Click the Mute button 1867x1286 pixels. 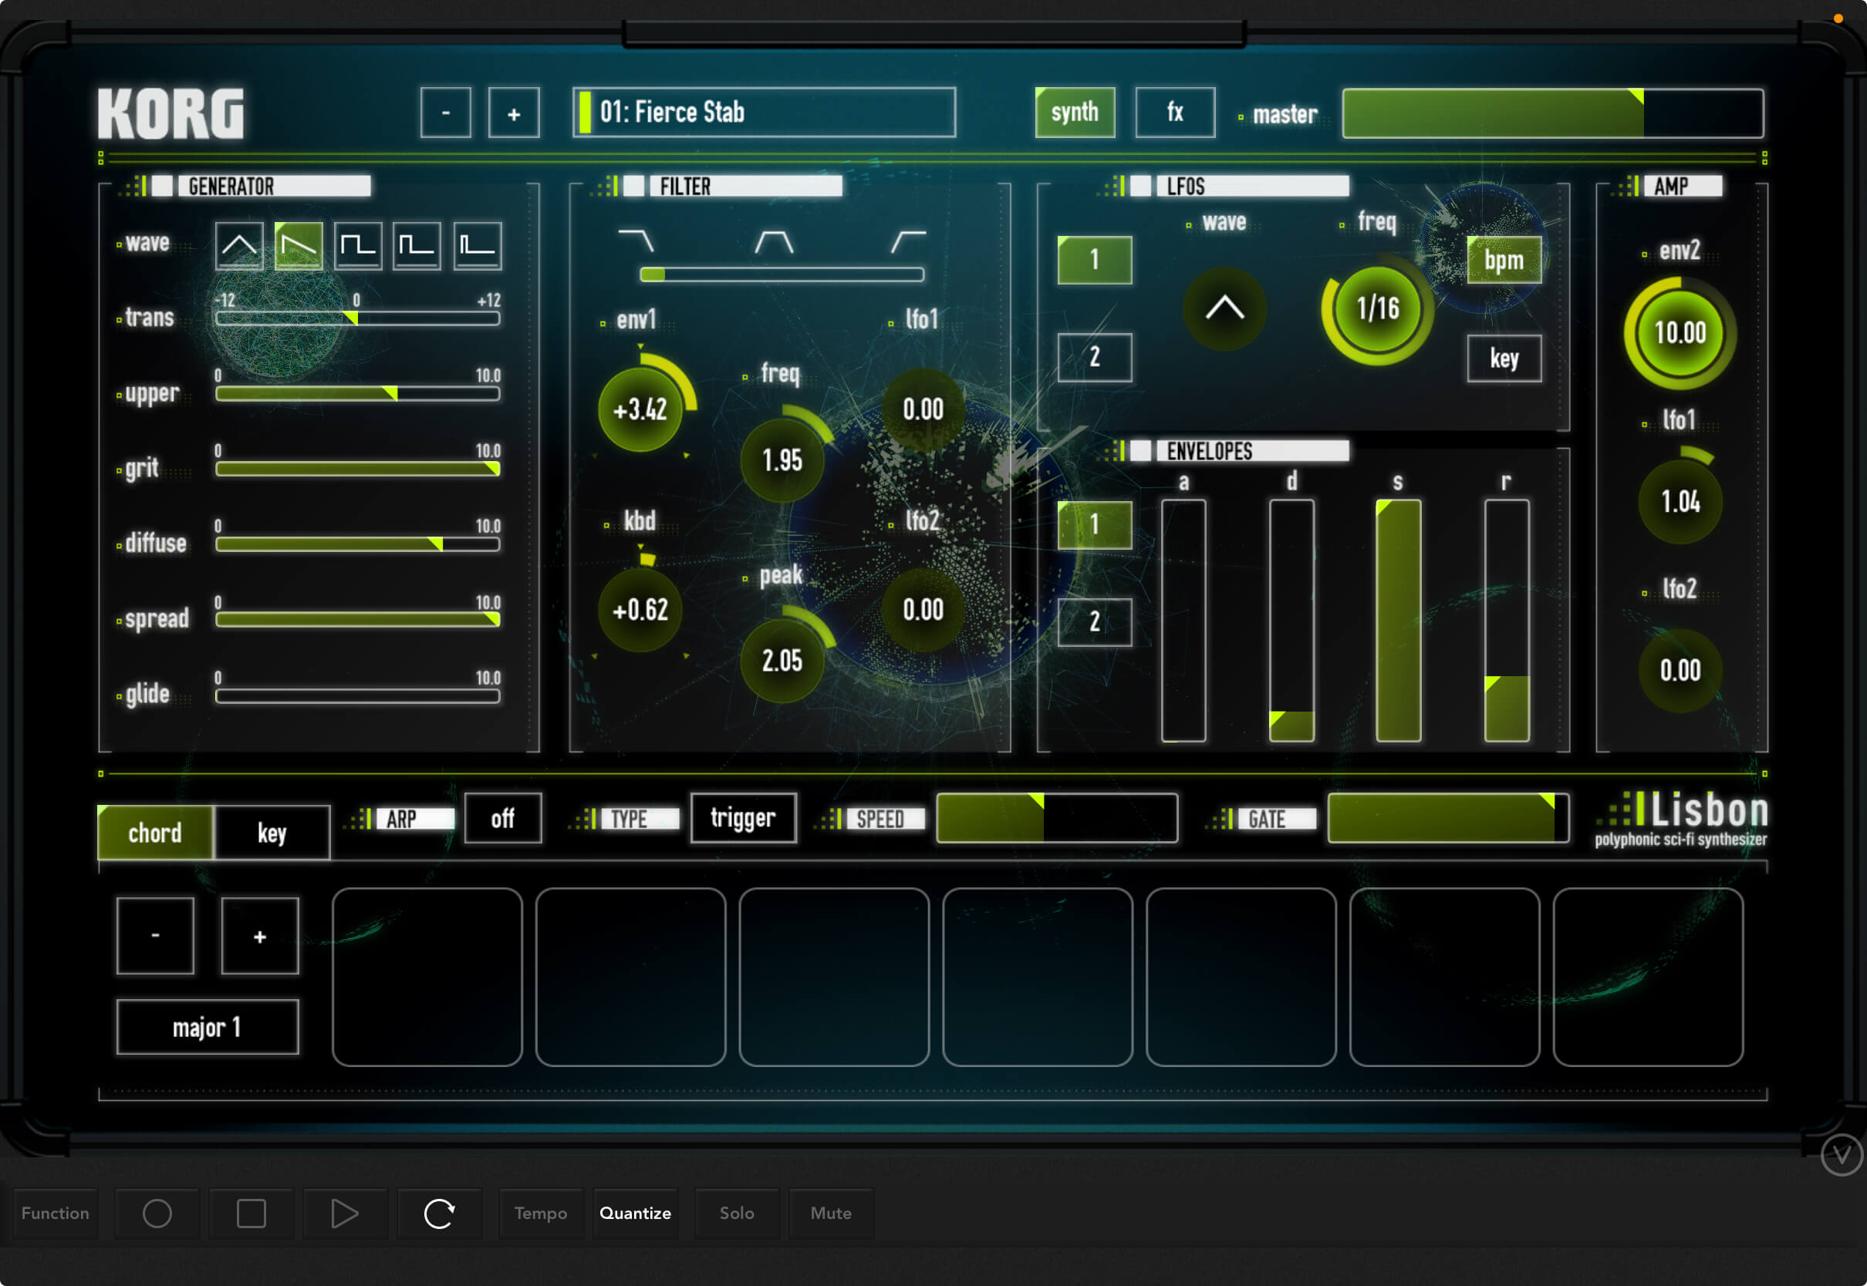(x=831, y=1213)
